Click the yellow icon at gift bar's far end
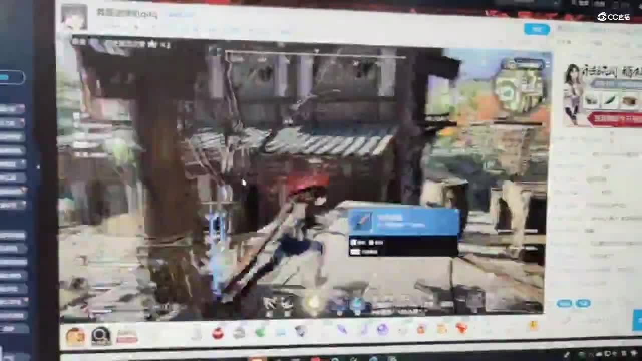Viewport: 642px width, 361px height. point(533,326)
